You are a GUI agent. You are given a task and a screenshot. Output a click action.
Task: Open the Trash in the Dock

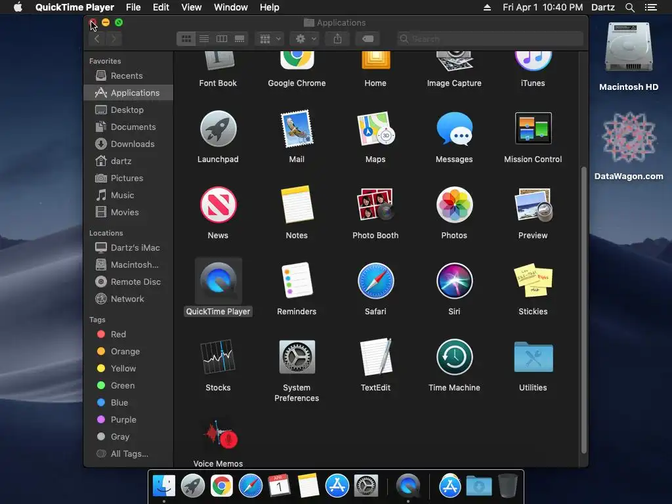tap(508, 486)
